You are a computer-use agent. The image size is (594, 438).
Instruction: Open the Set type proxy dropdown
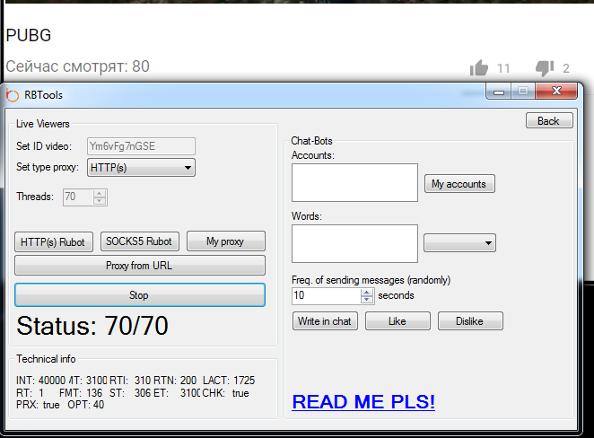[141, 167]
